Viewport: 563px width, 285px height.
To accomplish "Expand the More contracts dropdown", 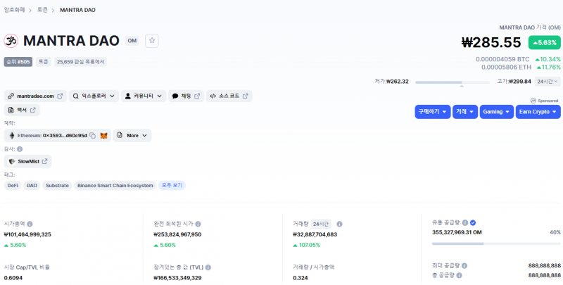I will point(132,135).
